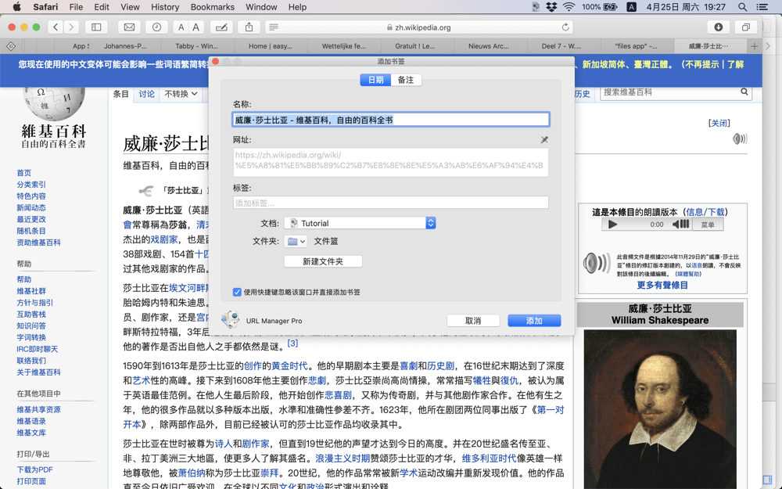Go forward with Safari's forward arrow
The width and height of the screenshot is (782, 489).
71,27
